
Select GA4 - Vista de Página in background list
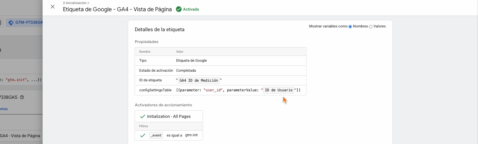(20, 136)
